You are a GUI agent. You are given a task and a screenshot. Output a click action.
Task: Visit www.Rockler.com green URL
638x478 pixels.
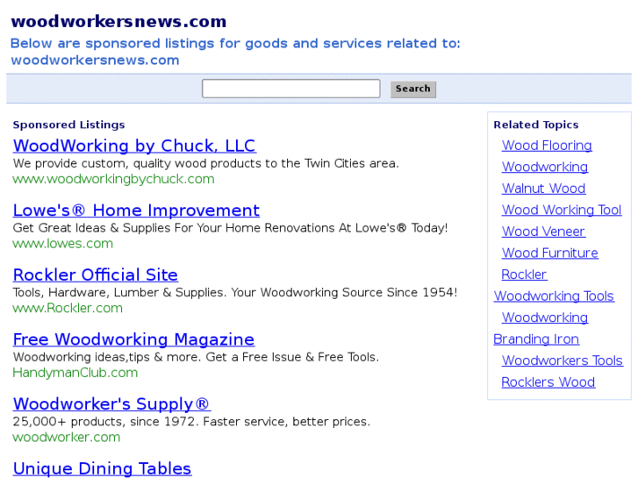68,308
